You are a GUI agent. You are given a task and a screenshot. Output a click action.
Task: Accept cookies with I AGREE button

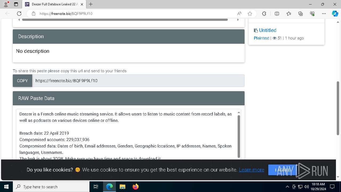(x=283, y=170)
